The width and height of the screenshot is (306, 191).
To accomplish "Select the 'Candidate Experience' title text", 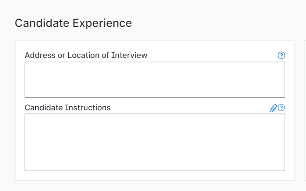I will [x=73, y=23].
